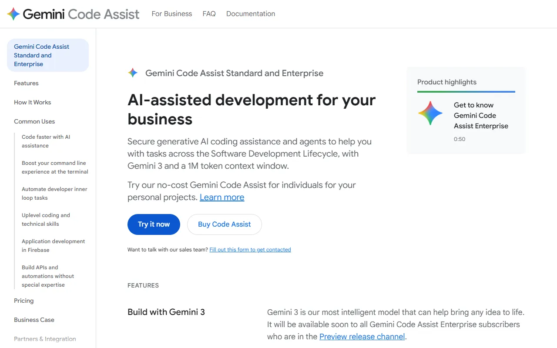Open the sales contact form link
This screenshot has height=348, width=557.
click(250, 250)
